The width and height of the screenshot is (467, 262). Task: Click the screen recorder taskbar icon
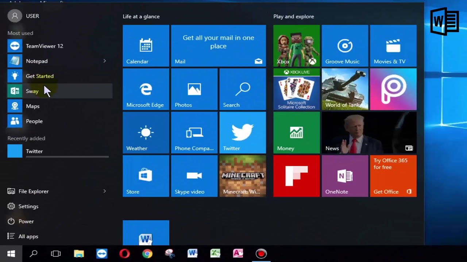[261, 254]
